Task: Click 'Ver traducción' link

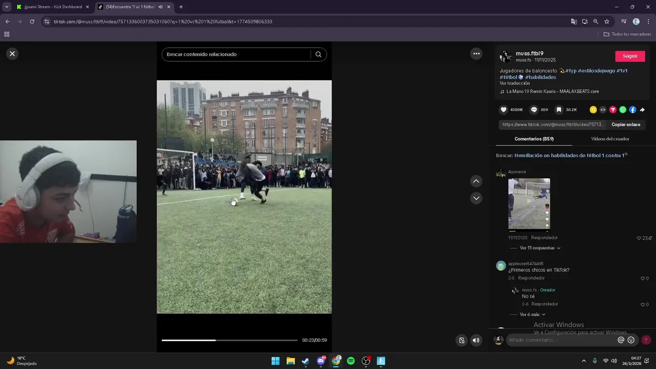Action: (x=515, y=83)
